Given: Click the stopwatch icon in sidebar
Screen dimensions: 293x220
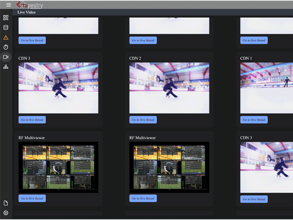Looking at the screenshot, I should (x=6, y=47).
